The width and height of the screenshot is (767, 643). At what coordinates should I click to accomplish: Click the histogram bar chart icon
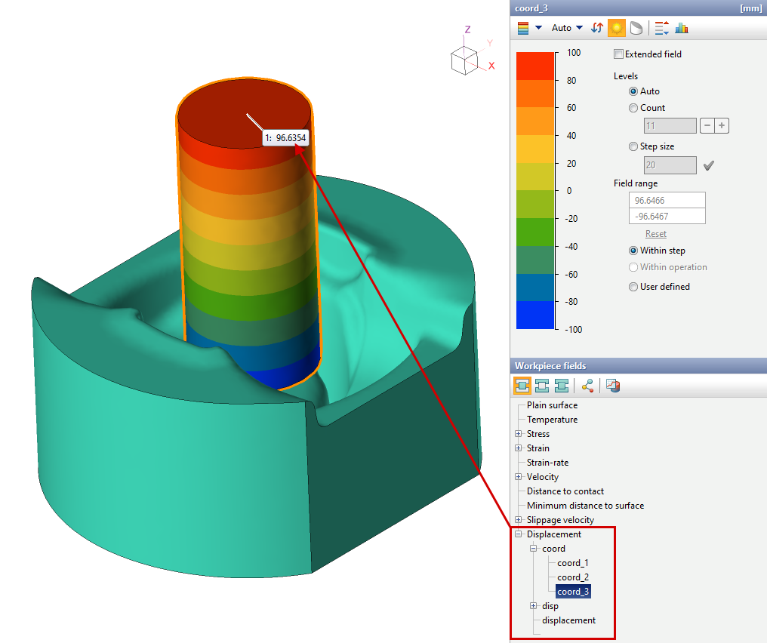pyautogui.click(x=682, y=28)
